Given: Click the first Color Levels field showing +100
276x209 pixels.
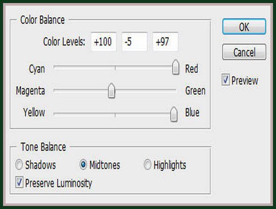Looking at the screenshot, I should (x=104, y=42).
